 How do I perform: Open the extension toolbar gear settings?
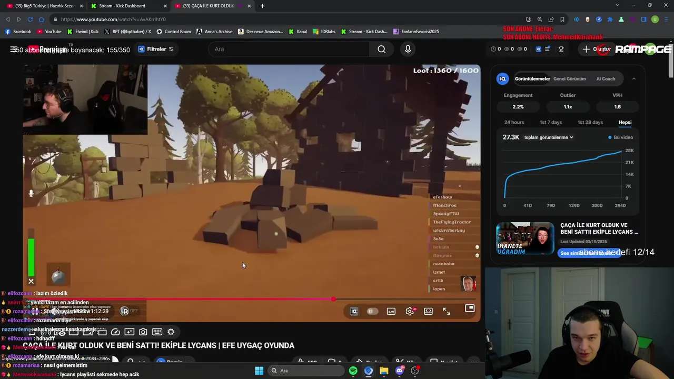pyautogui.click(x=171, y=332)
